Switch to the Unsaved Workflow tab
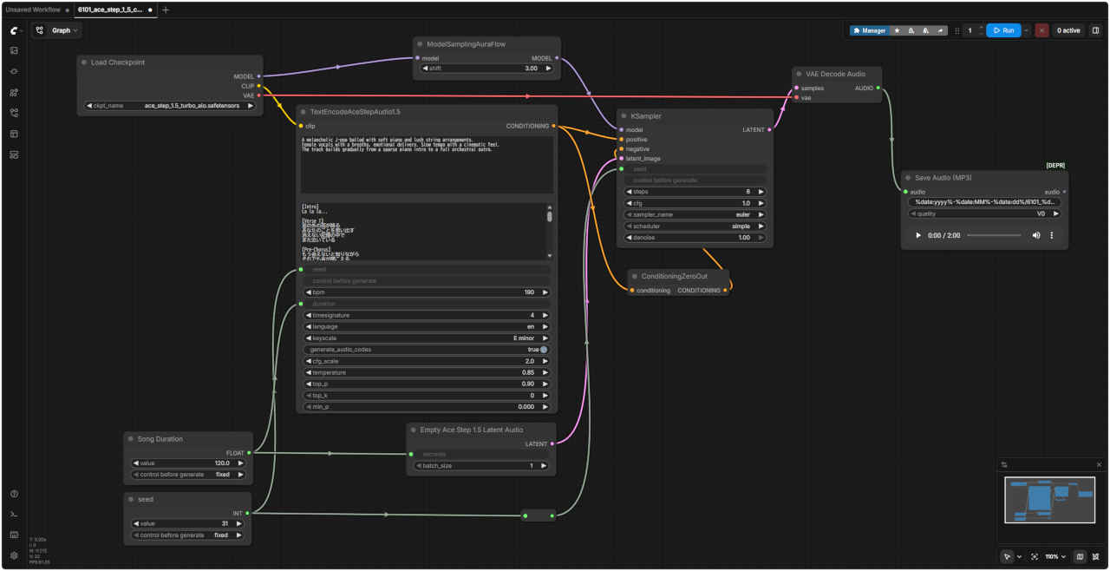 click(x=33, y=10)
